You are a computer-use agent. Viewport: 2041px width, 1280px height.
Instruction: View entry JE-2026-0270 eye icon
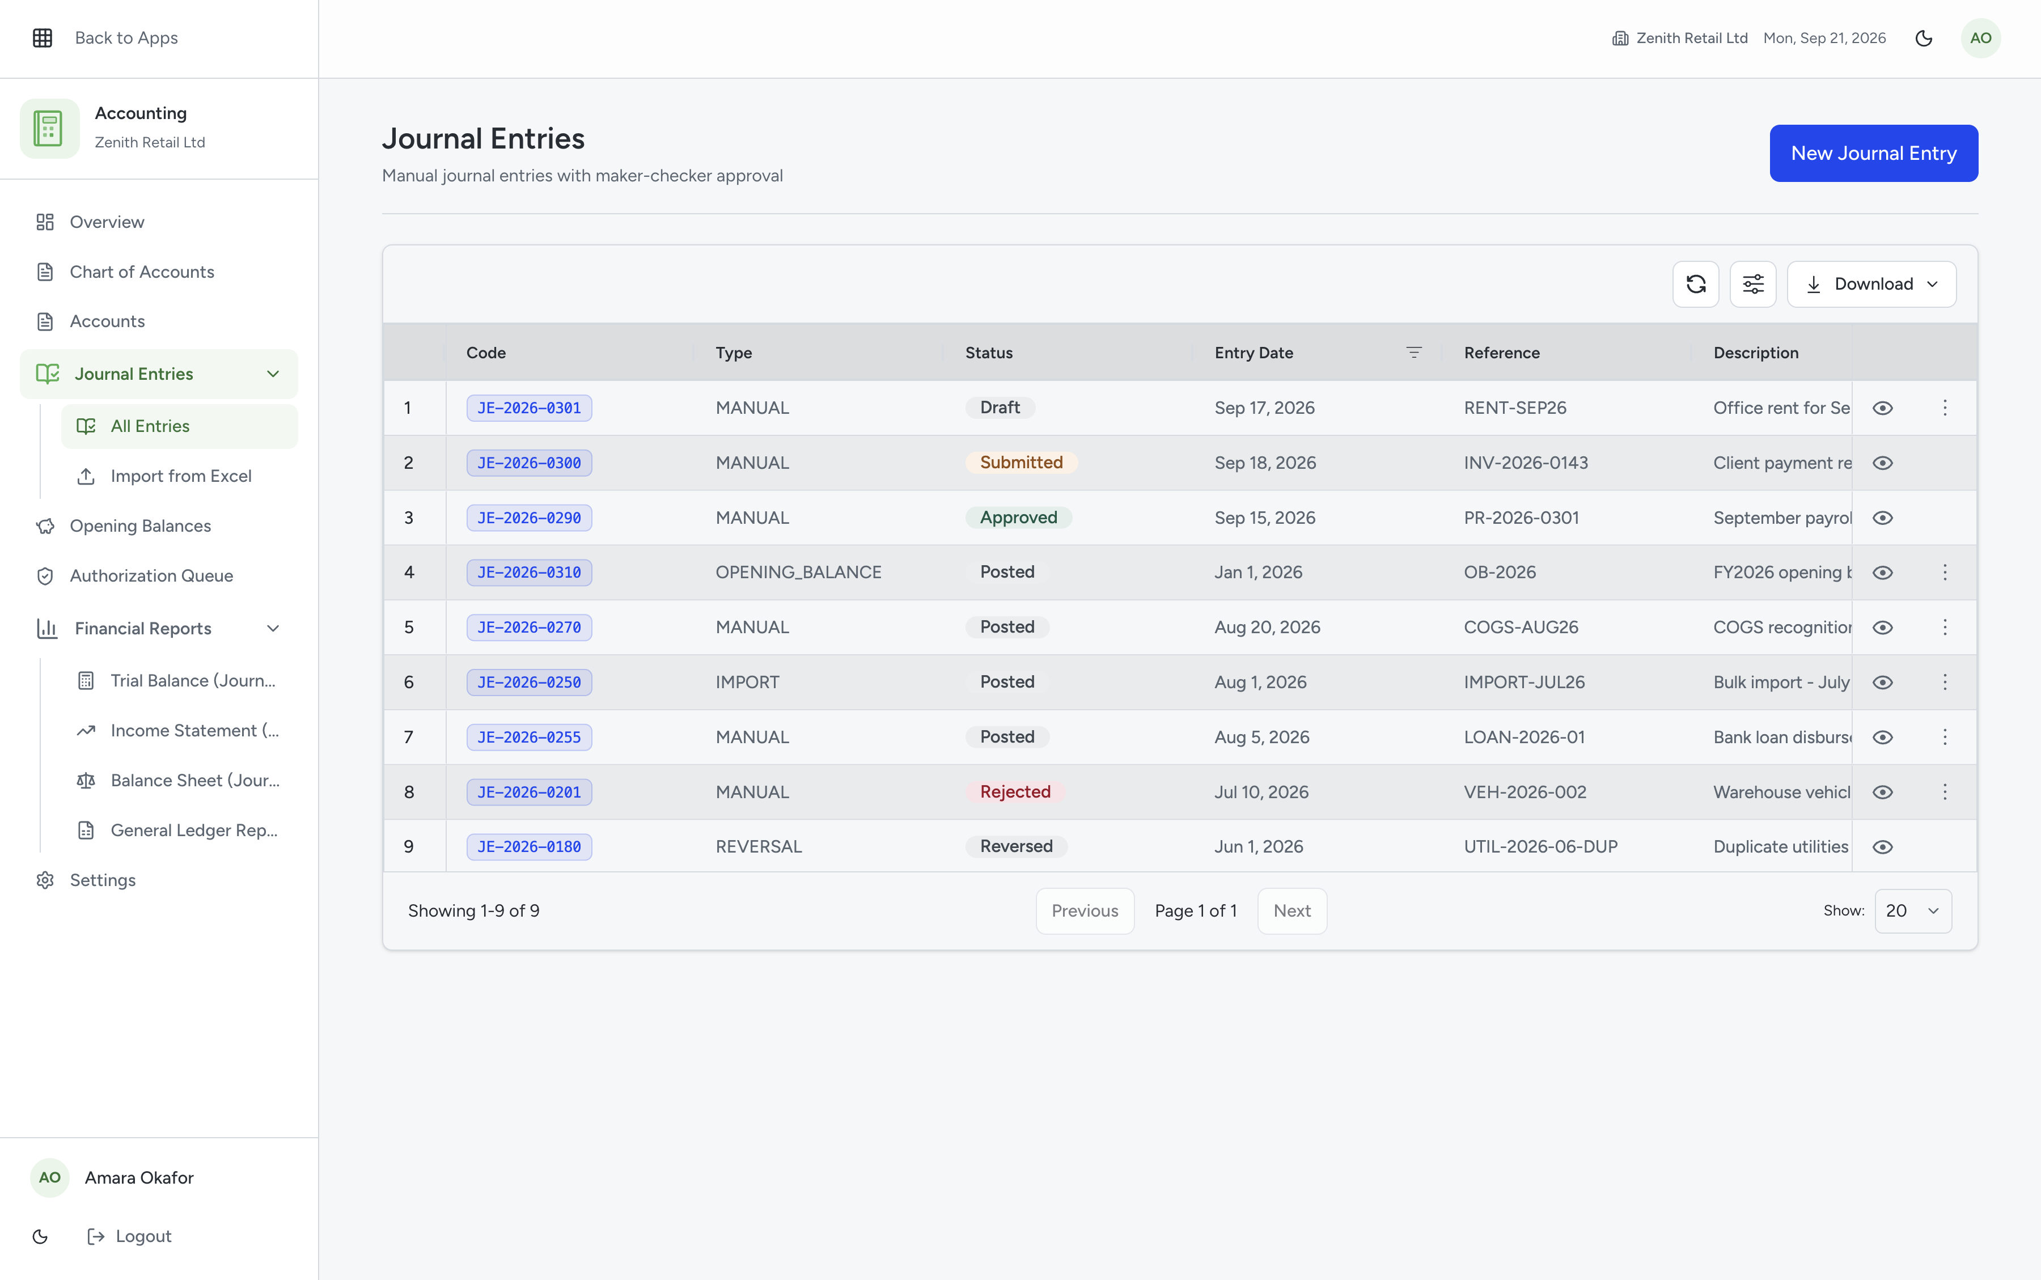(x=1883, y=628)
